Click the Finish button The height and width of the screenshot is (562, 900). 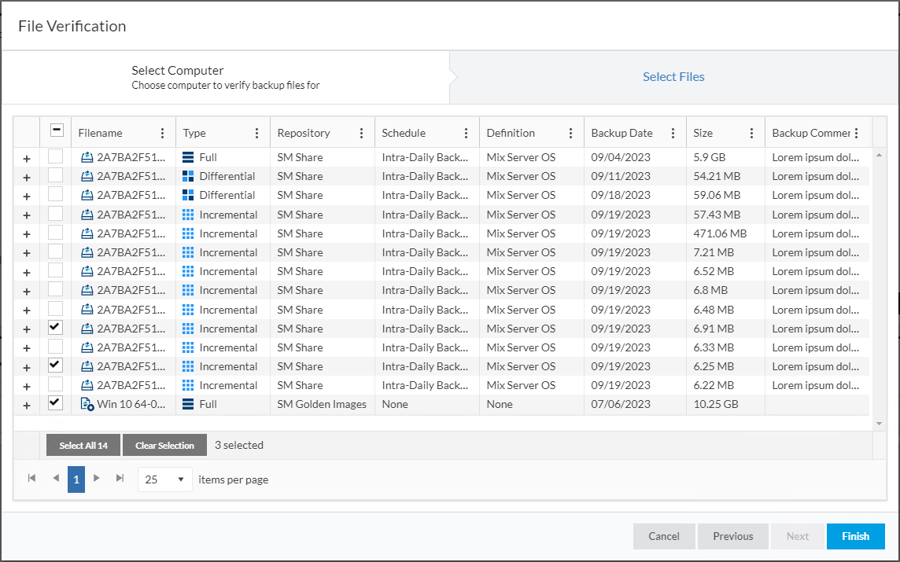[x=856, y=536]
